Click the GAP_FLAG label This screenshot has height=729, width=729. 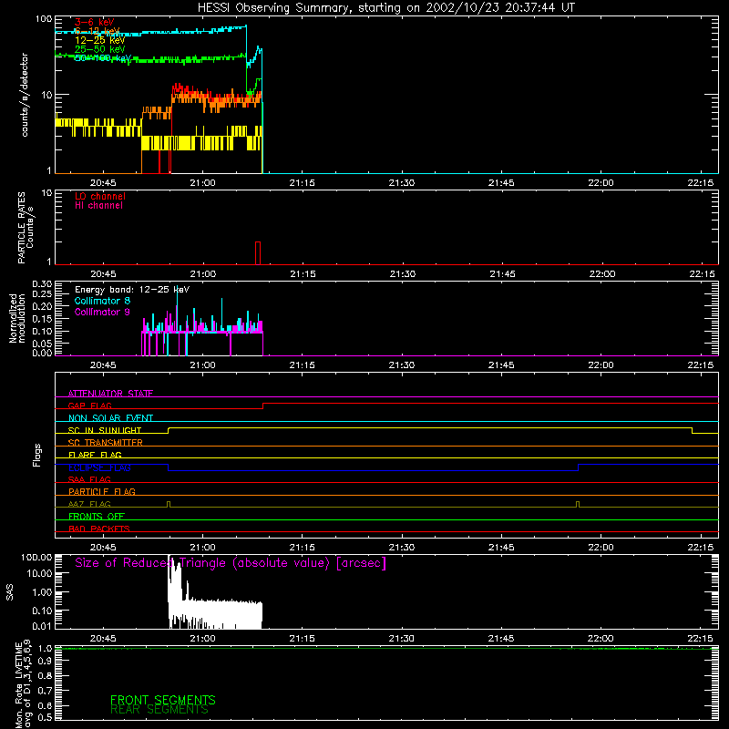coord(89,406)
